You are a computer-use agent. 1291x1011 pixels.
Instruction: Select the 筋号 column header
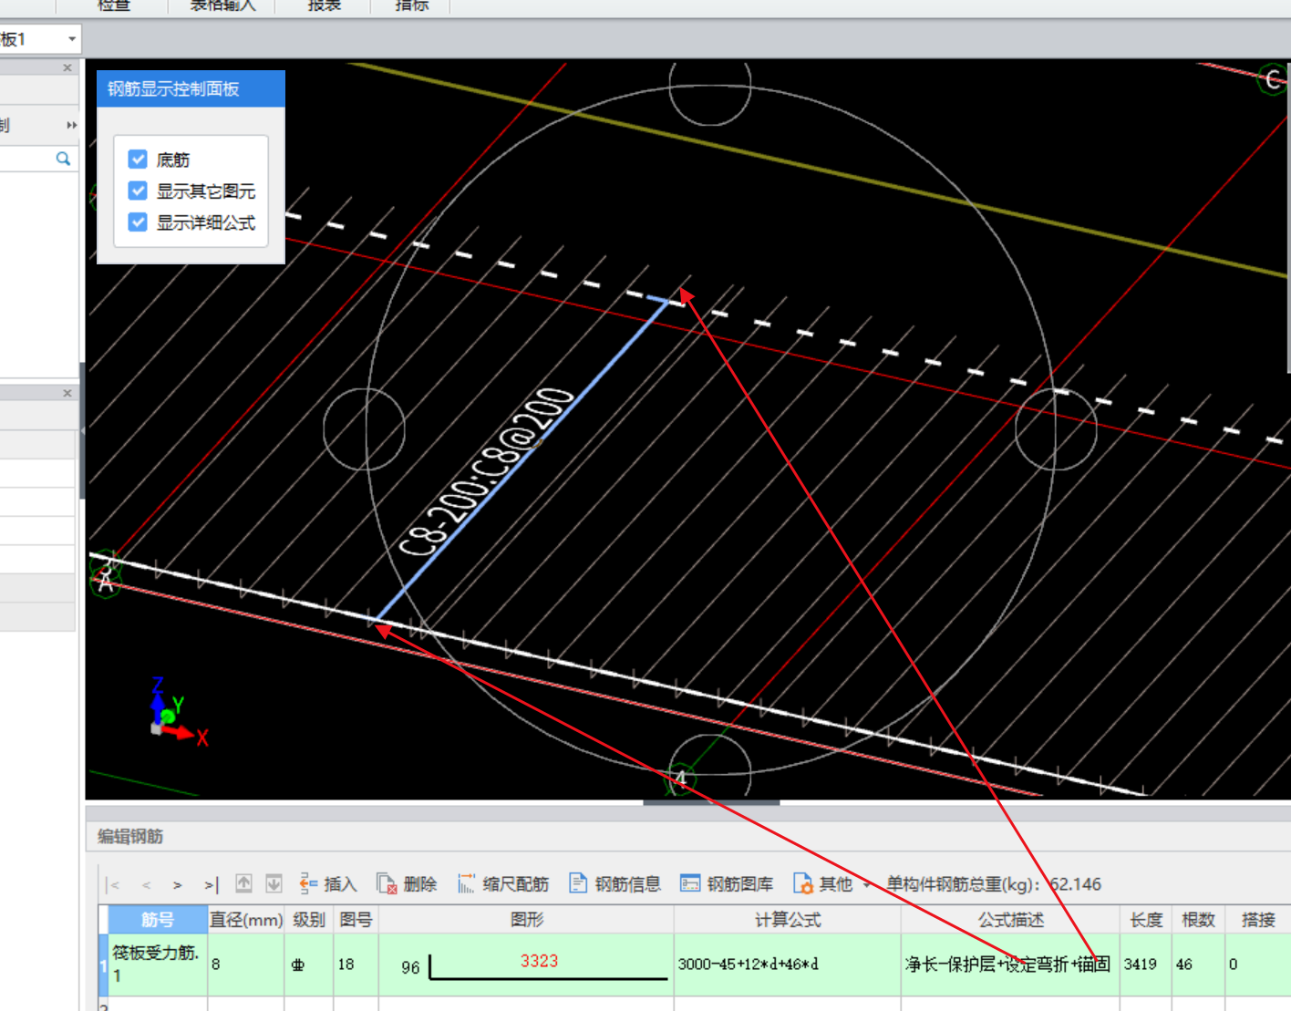pos(158,920)
